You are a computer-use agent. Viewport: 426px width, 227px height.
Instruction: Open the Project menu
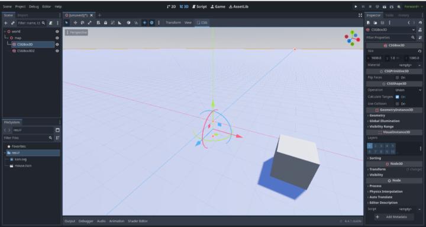(20, 7)
